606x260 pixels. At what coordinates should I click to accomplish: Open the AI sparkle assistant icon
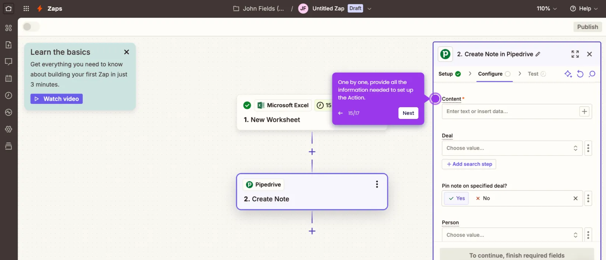568,74
